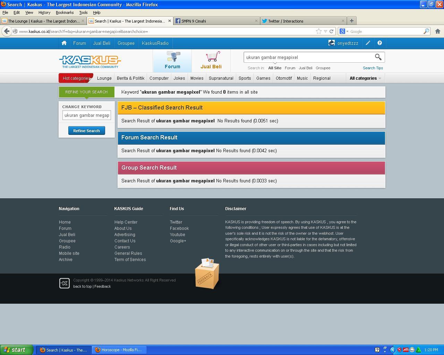Click the Kaskus home icon in the top bar
Viewport: 444px width, 355px height.
[x=64, y=43]
